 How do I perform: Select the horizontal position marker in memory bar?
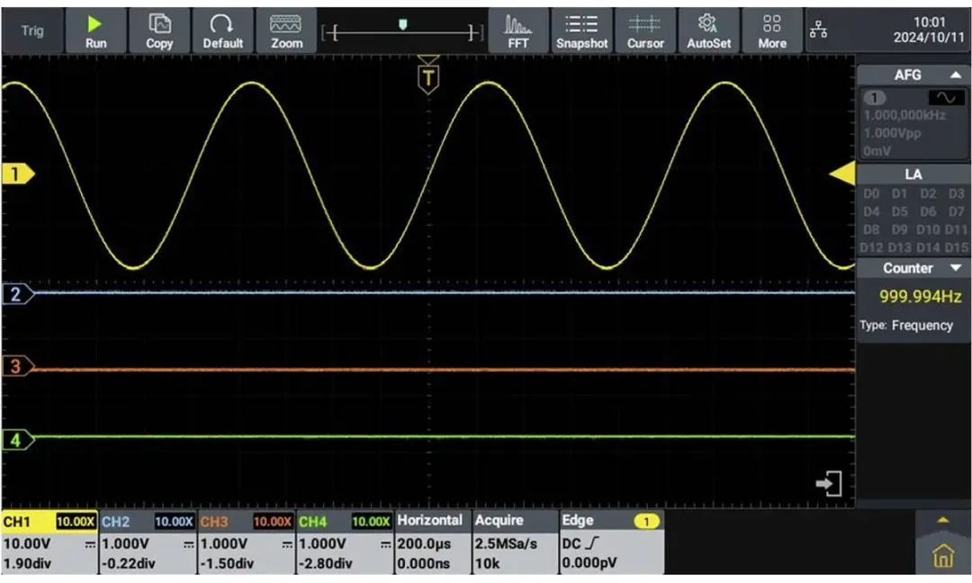point(403,24)
